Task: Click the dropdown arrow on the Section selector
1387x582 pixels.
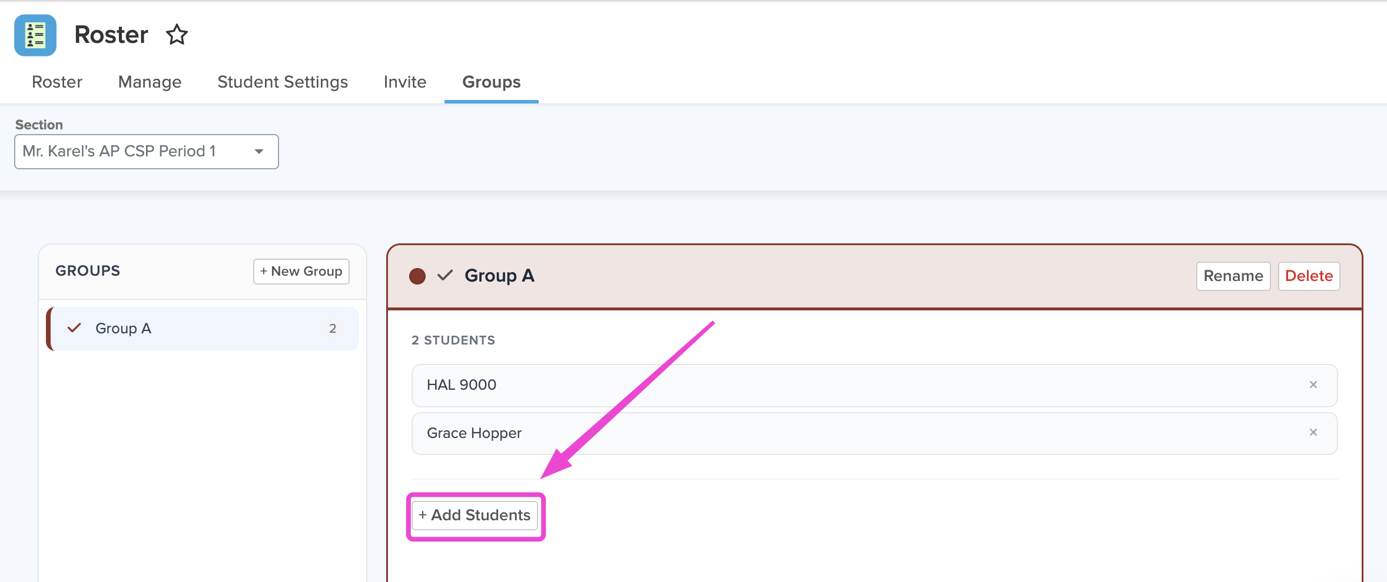Action: click(x=259, y=152)
